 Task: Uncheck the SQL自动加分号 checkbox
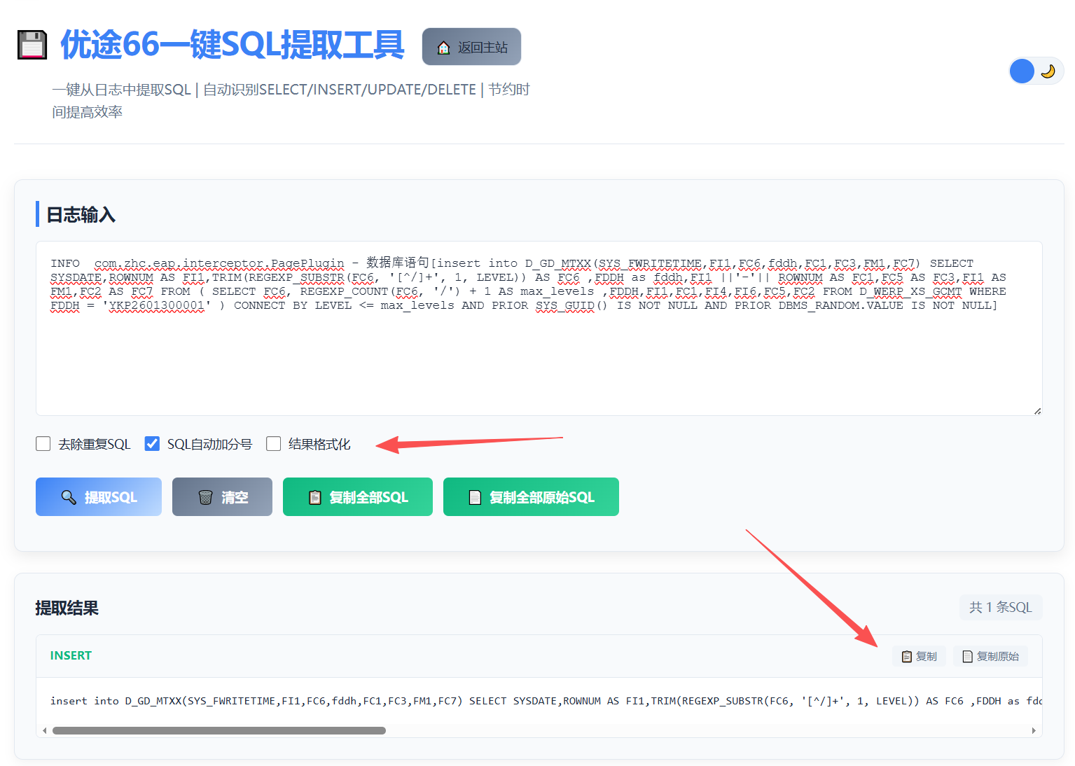(152, 444)
